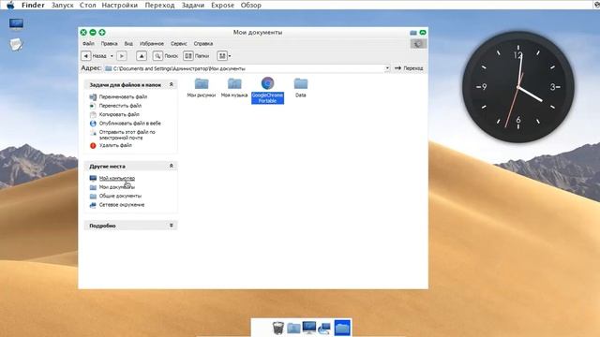The height and width of the screenshot is (337, 600).
Task: Open the Обзор menu in top bar
Action: pyautogui.click(x=251, y=5)
